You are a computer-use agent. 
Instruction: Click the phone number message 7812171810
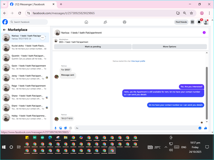(x=67, y=119)
